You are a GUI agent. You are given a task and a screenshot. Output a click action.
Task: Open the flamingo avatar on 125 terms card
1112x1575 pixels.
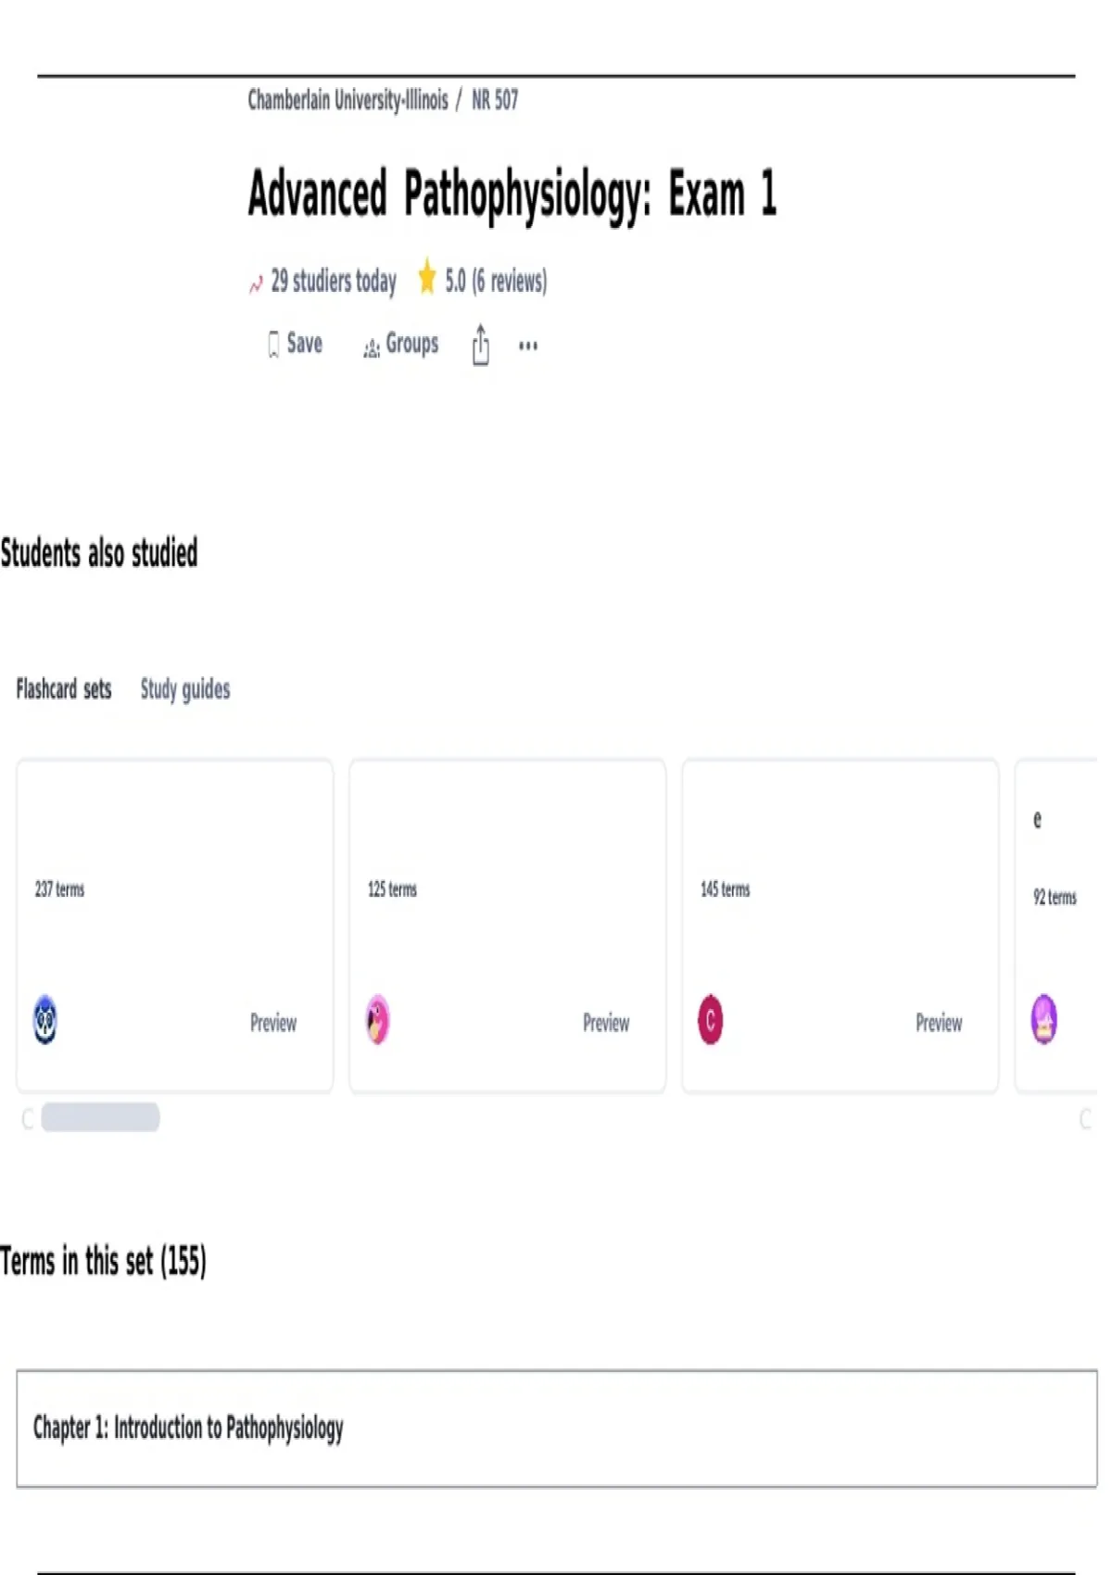[377, 1019]
